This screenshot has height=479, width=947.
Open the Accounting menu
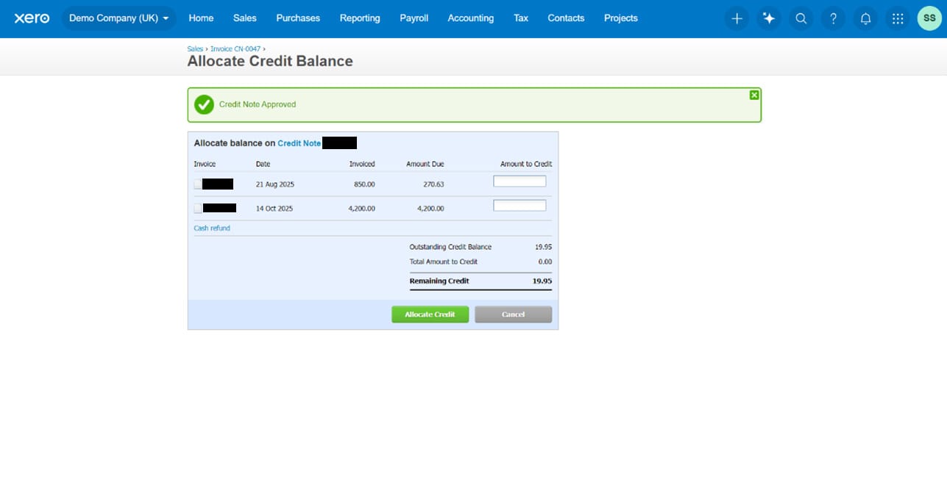470,18
